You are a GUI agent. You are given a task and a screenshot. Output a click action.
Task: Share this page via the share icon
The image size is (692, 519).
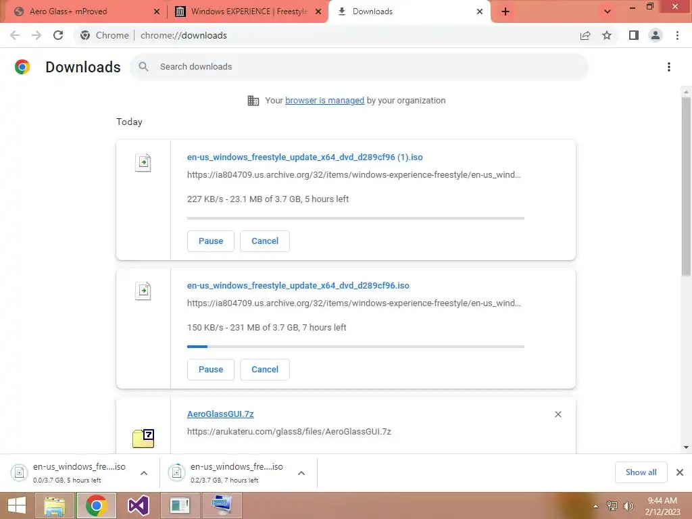(x=585, y=35)
